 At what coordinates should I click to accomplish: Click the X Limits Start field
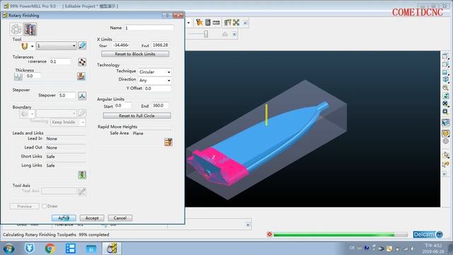pyautogui.click(x=121, y=45)
